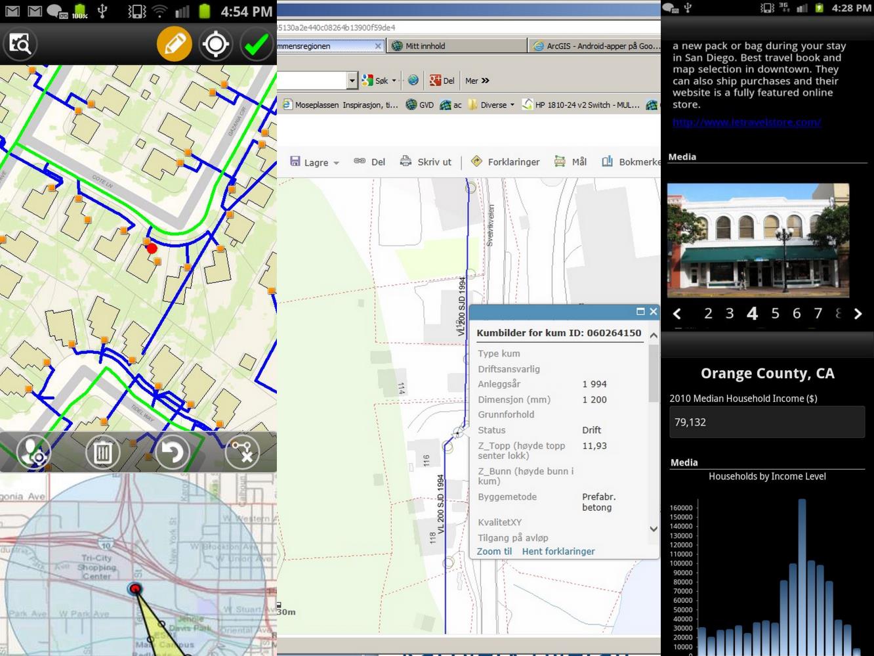Go to the previous media image arrow
874x656 pixels.
pos(677,314)
